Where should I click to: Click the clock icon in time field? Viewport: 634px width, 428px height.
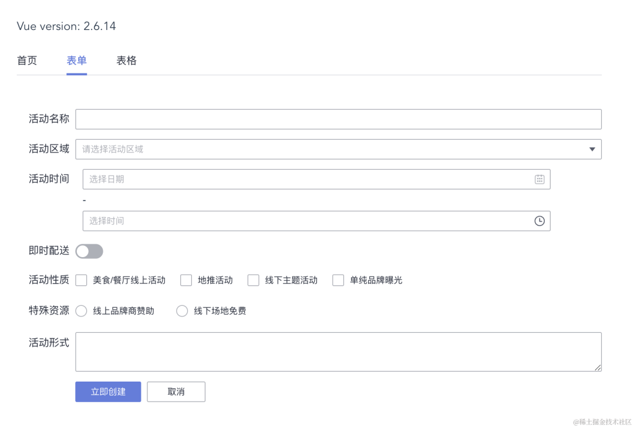[539, 221]
